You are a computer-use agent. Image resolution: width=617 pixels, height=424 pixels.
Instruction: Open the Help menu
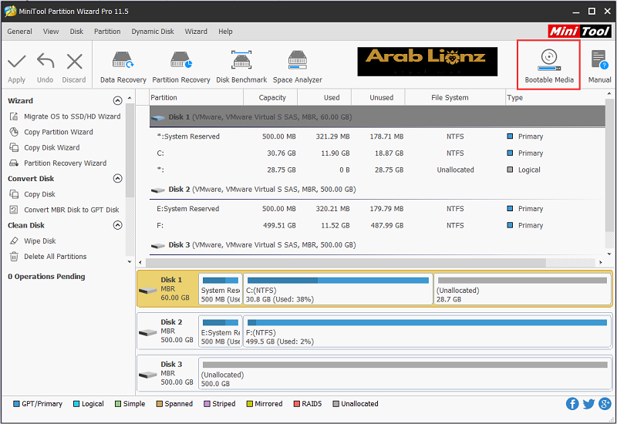pos(225,32)
